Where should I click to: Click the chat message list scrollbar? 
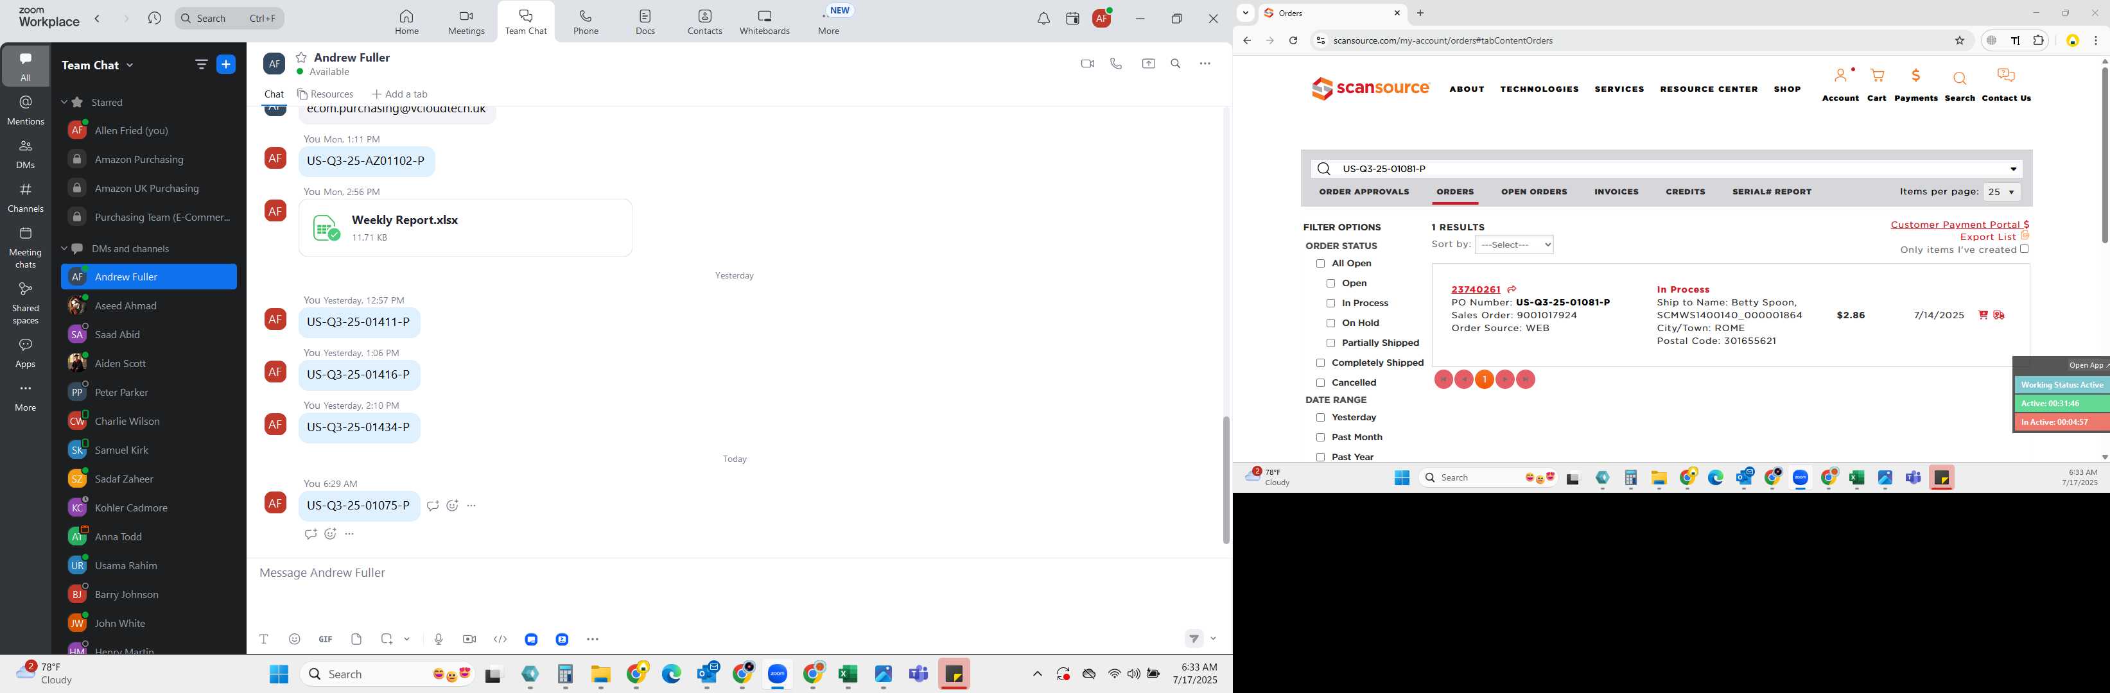point(1225,480)
